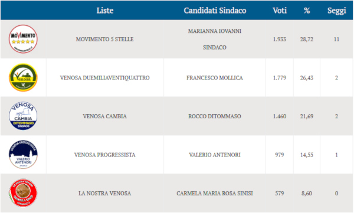
Task: Select the Liste column header
Action: click(105, 11)
